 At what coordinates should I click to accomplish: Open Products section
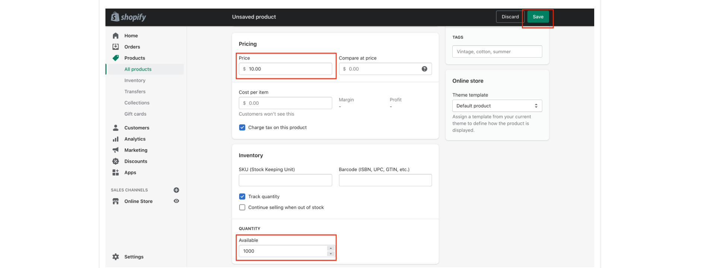coord(135,58)
